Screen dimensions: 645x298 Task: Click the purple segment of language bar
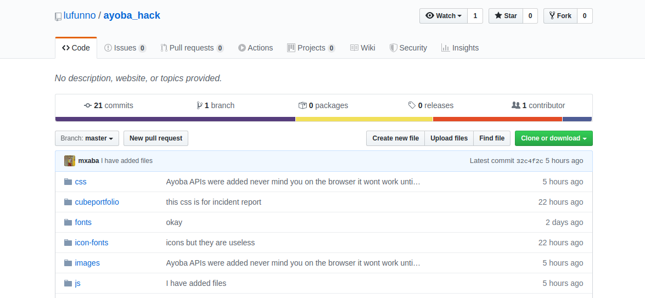coord(175,119)
